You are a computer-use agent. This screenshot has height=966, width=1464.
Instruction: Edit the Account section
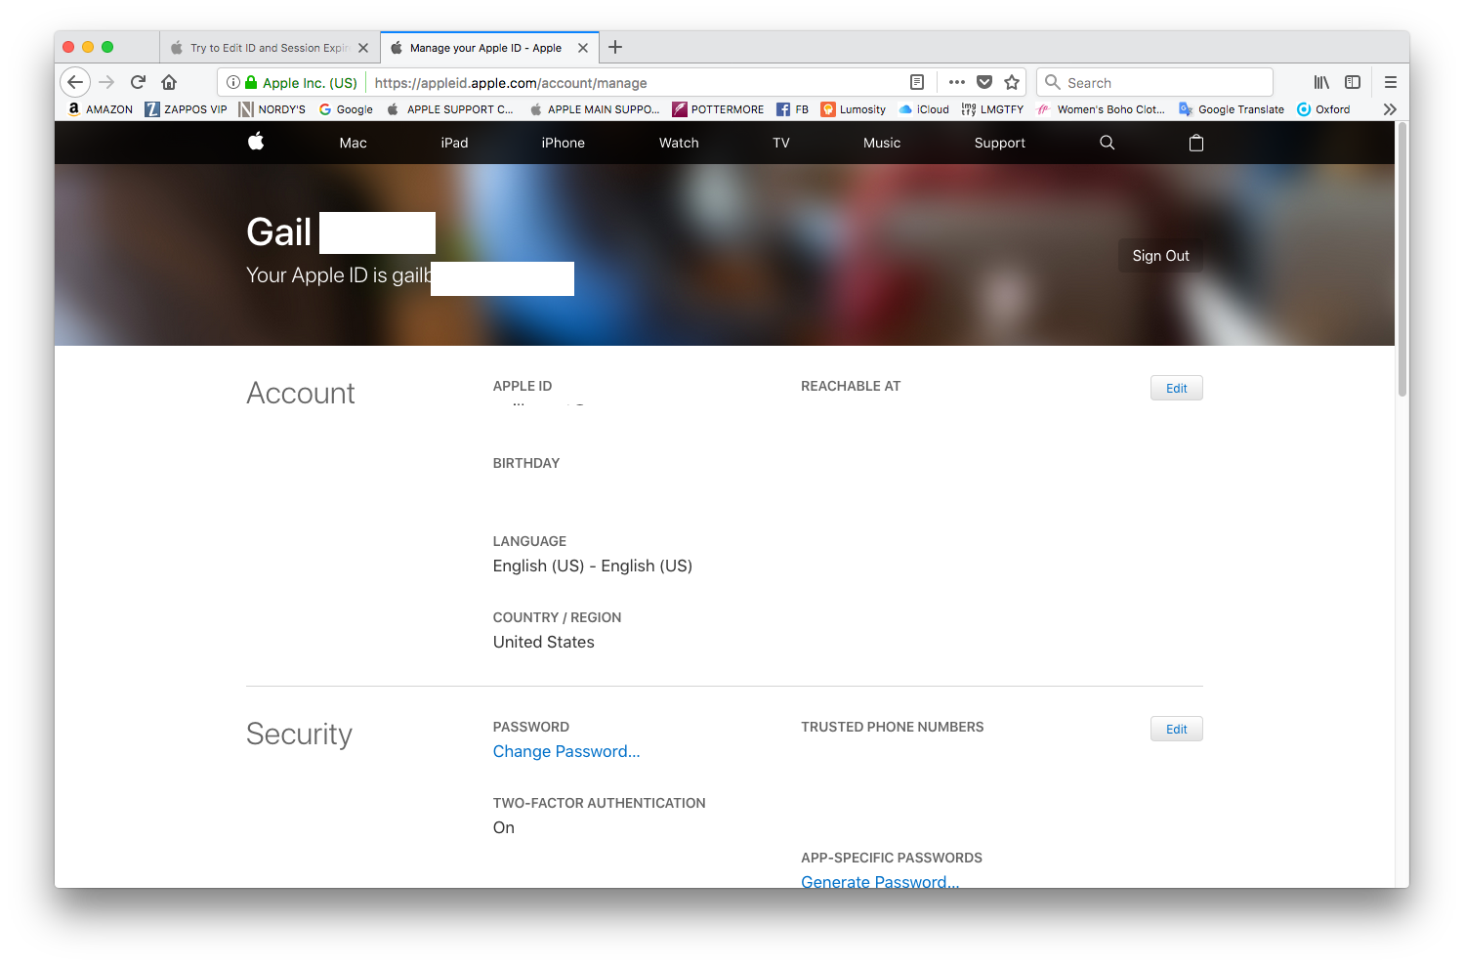click(x=1176, y=388)
